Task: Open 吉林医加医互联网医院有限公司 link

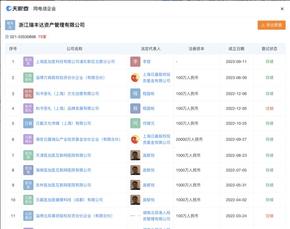Action: [63, 185]
